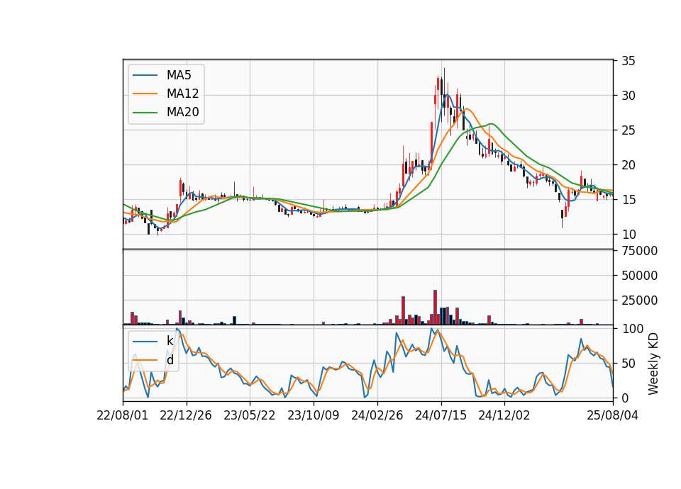This screenshot has width=681, height=489.
Task: Click the Weekly KD axis label
Action: pos(653,364)
